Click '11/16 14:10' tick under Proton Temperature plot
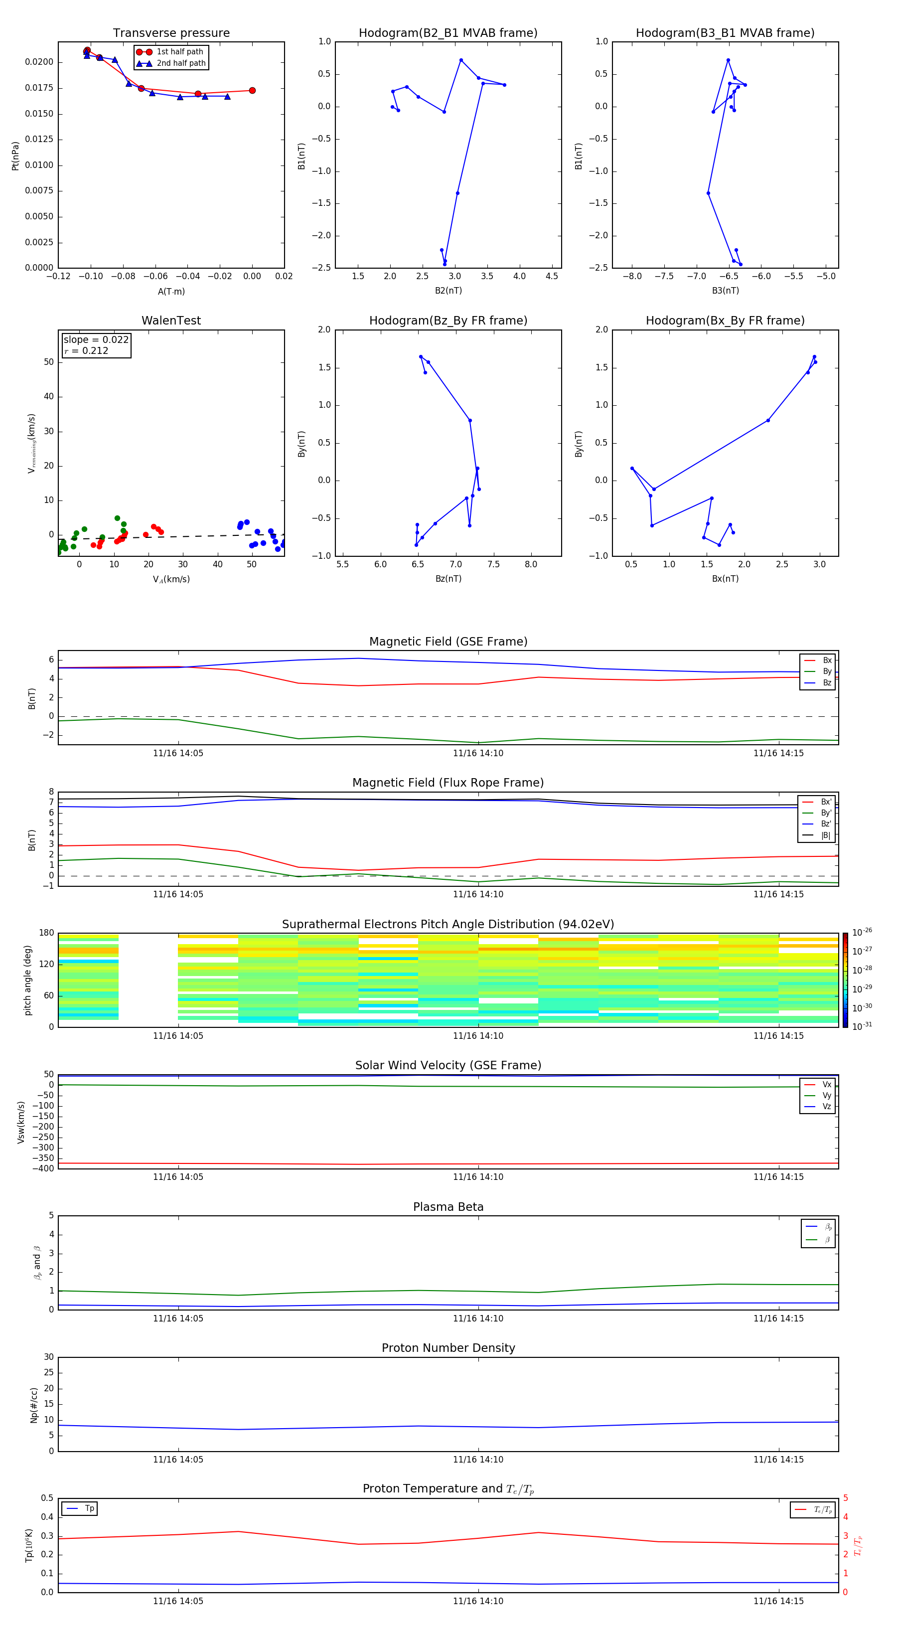 click(478, 1601)
